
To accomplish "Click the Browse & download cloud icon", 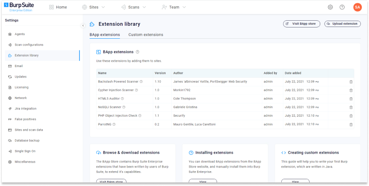I will 99,153.
